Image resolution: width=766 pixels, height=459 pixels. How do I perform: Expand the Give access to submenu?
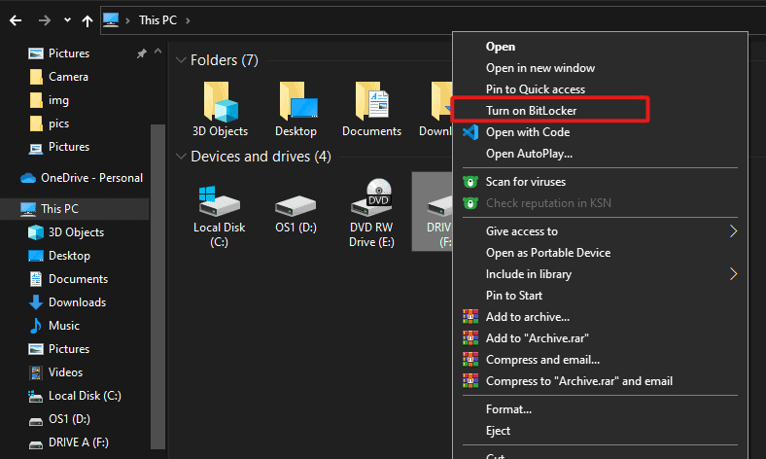coord(600,231)
